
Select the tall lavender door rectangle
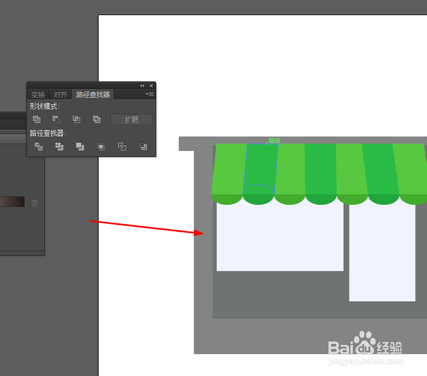coord(382,253)
